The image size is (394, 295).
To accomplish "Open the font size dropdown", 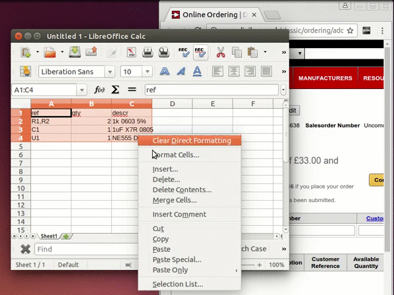I will point(147,72).
